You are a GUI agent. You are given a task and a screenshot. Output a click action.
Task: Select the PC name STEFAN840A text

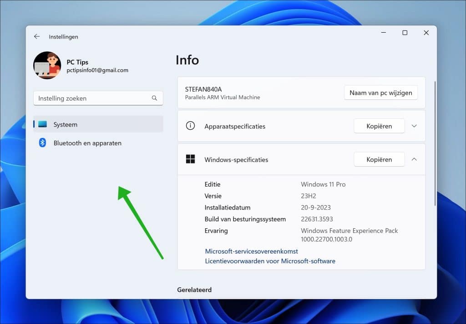[203, 89]
